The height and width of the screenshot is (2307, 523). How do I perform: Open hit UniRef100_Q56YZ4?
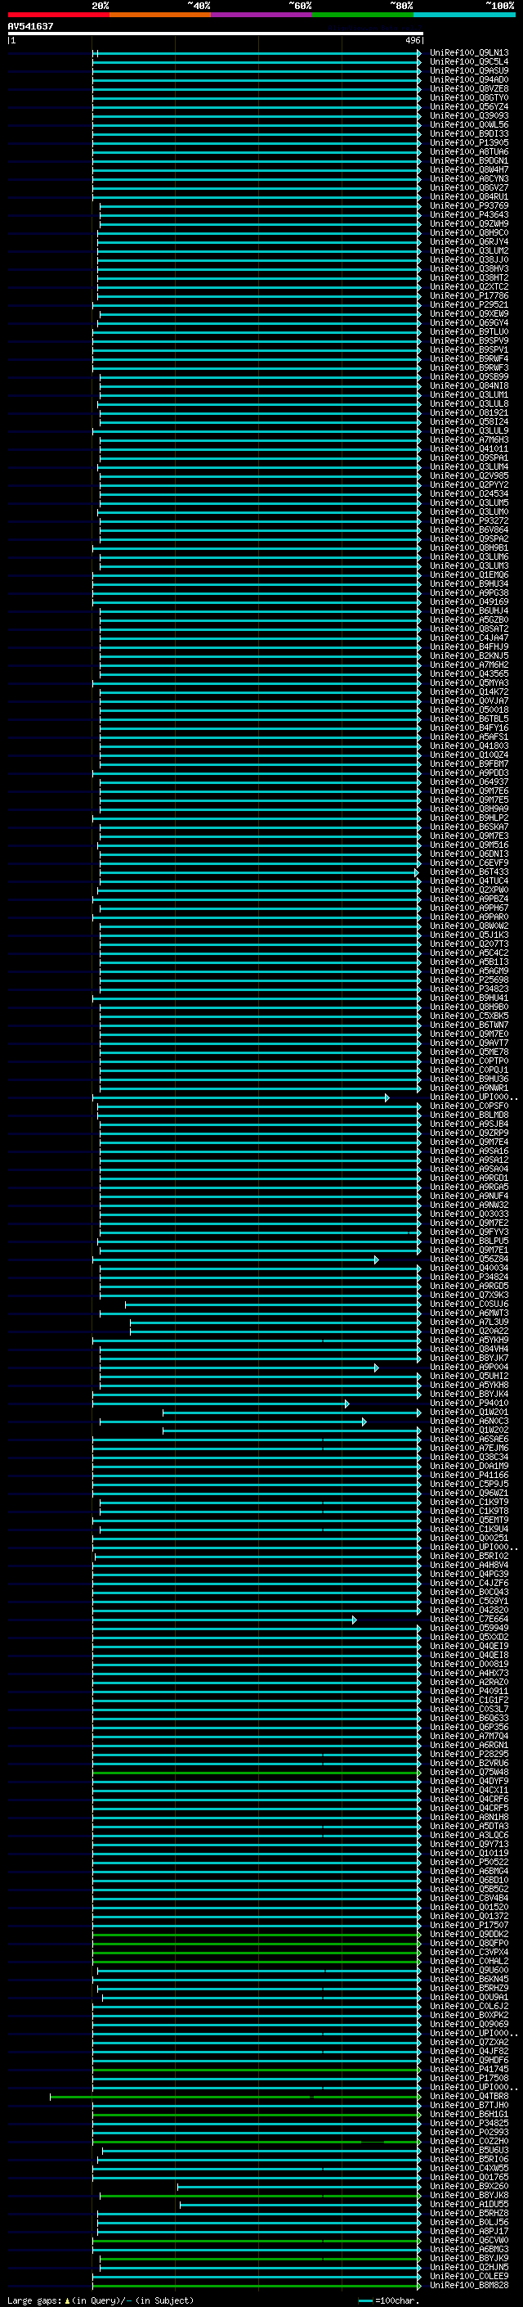click(469, 106)
